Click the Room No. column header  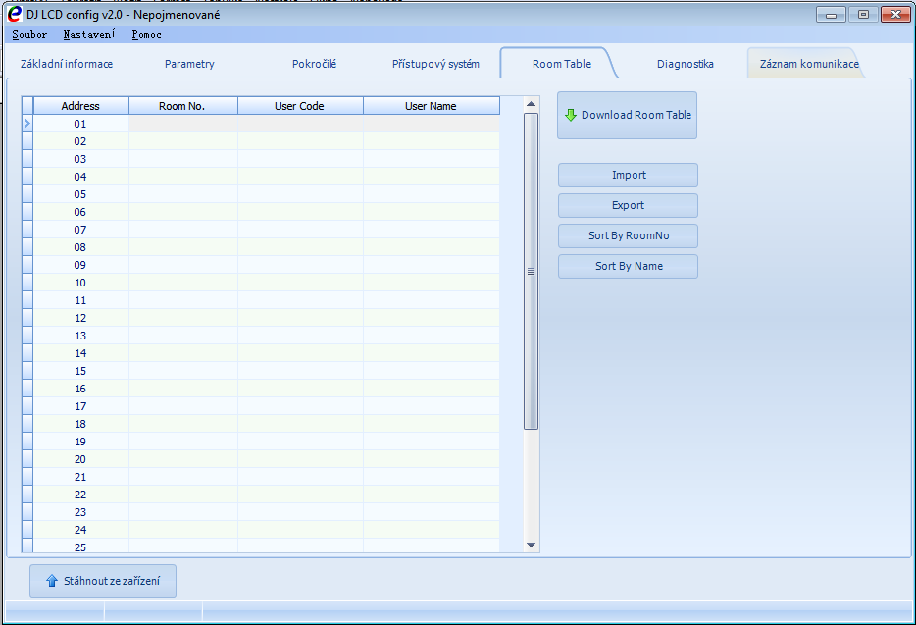pyautogui.click(x=182, y=106)
